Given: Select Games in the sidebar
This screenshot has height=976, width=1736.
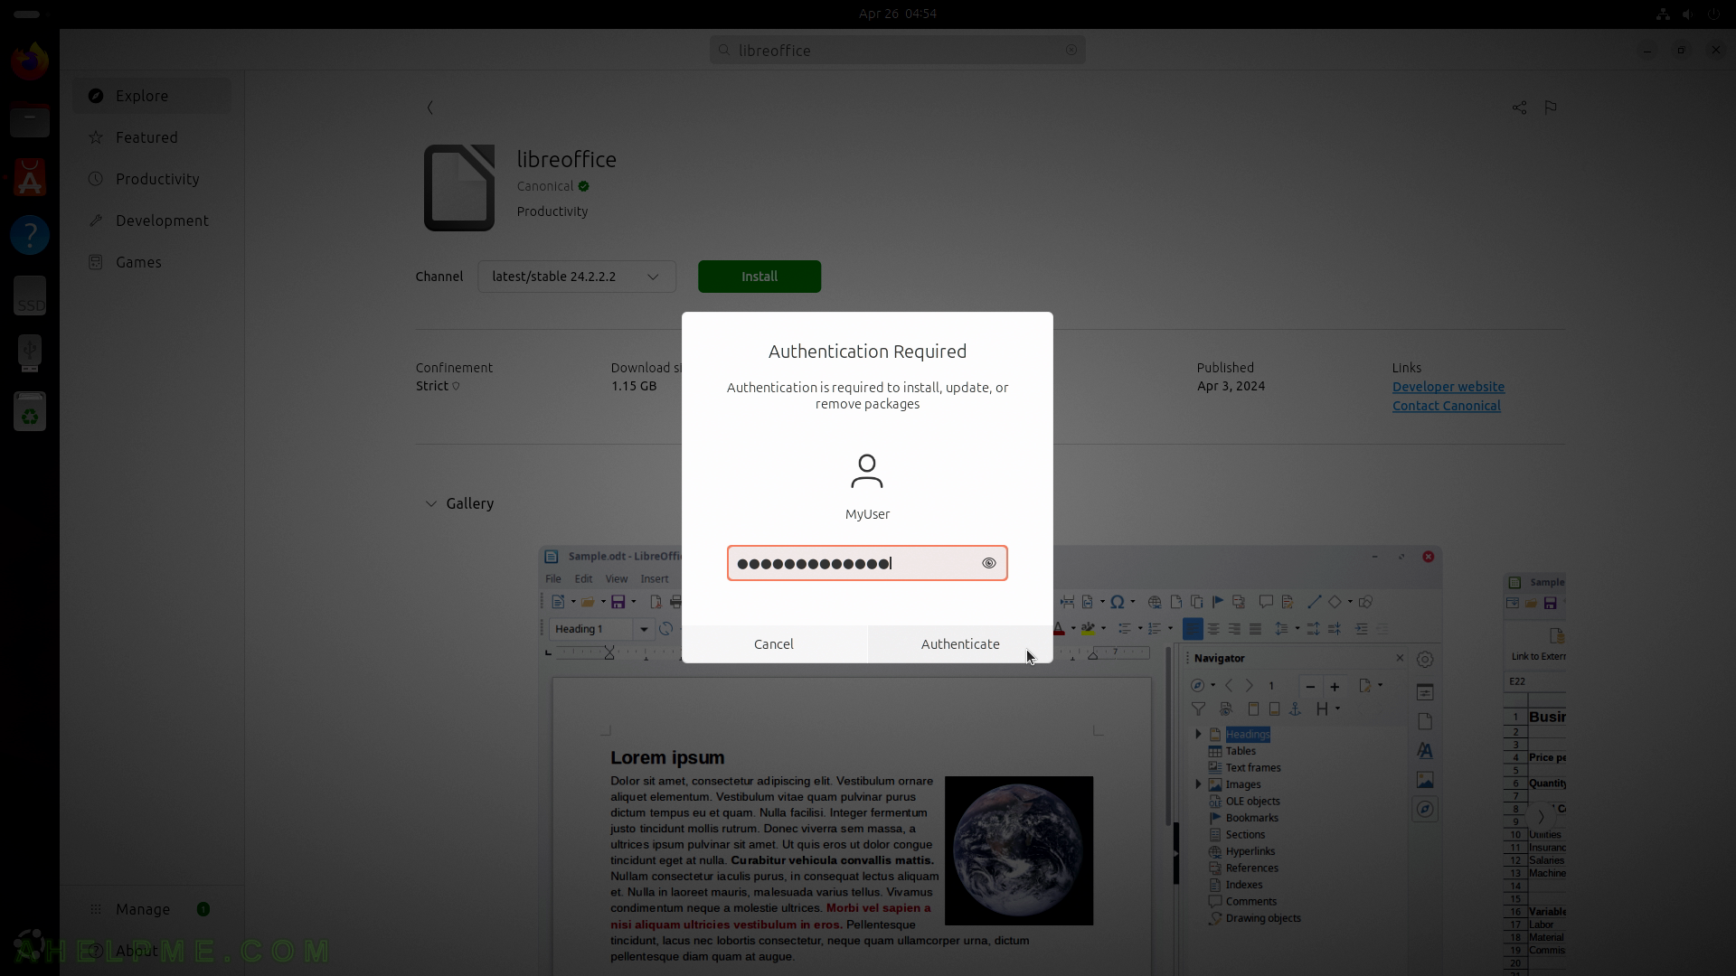Looking at the screenshot, I should [x=152, y=262].
